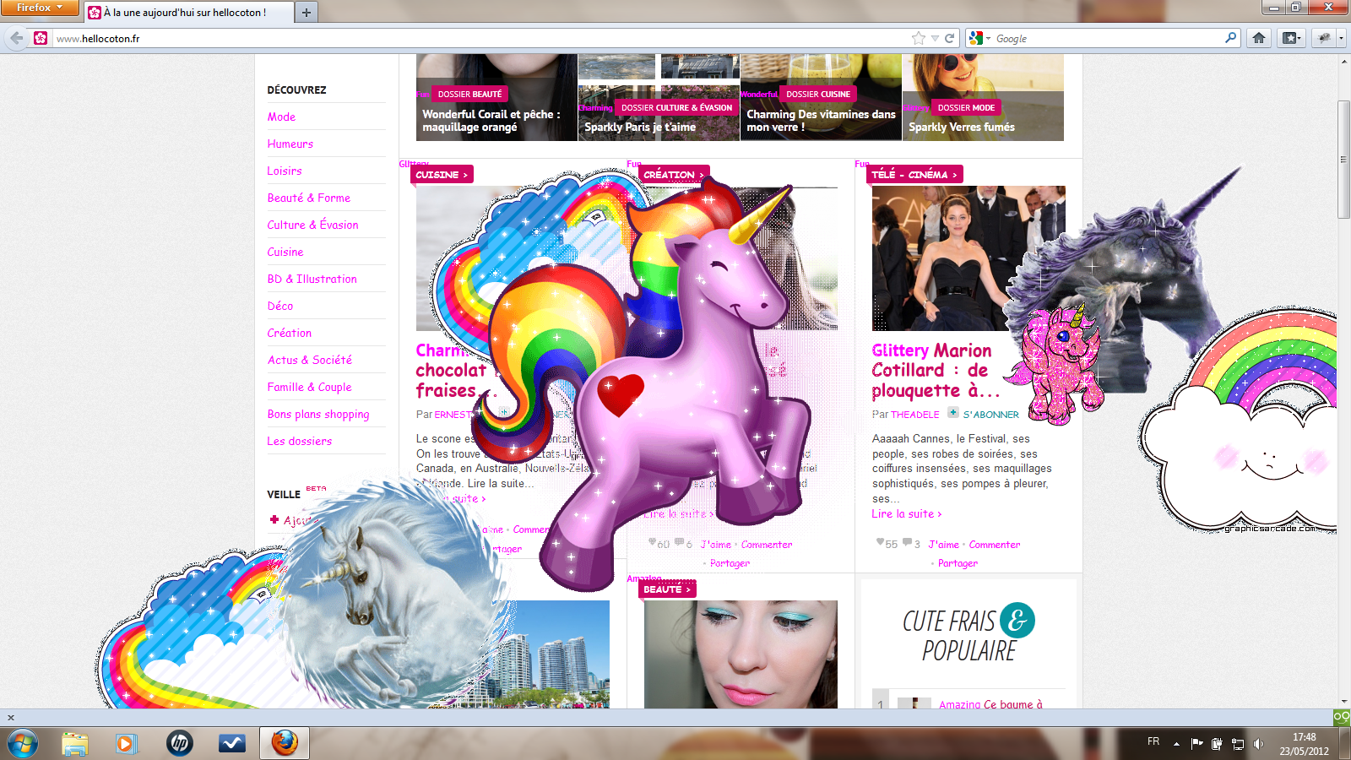Click the CUISINE section tag button
The width and height of the screenshot is (1351, 760).
(x=442, y=175)
